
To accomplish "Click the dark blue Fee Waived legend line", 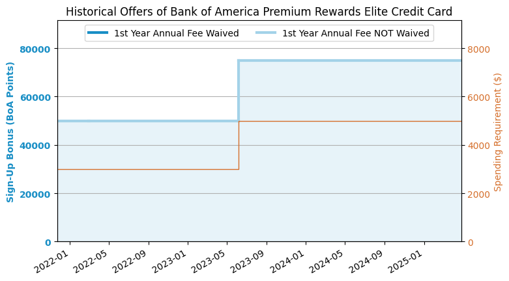I will click(x=98, y=33).
